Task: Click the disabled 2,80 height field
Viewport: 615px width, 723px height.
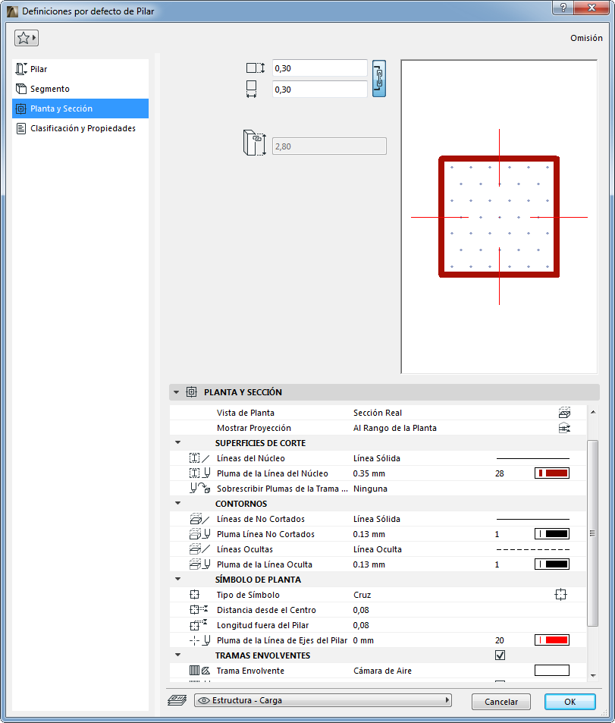Action: (329, 146)
